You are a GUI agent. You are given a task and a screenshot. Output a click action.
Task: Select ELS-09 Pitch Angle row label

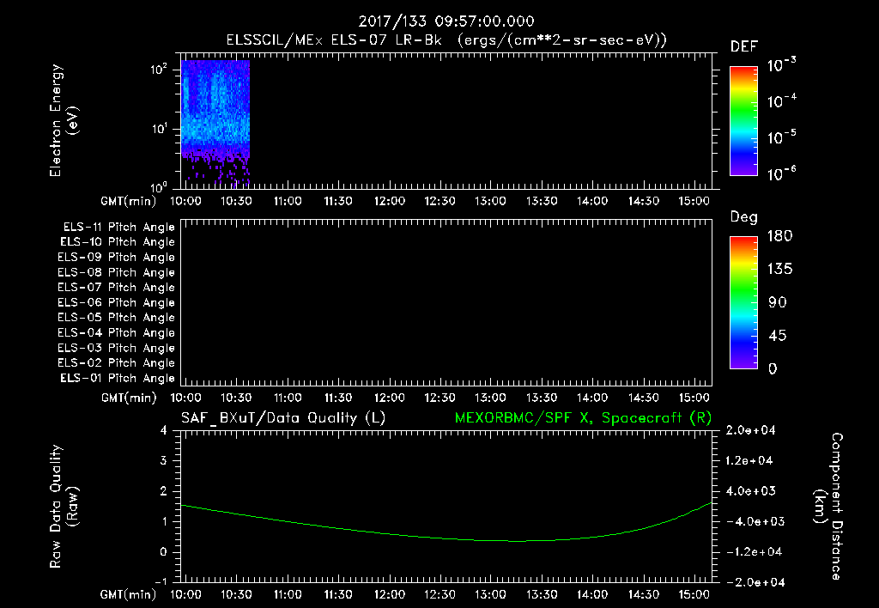pos(116,258)
